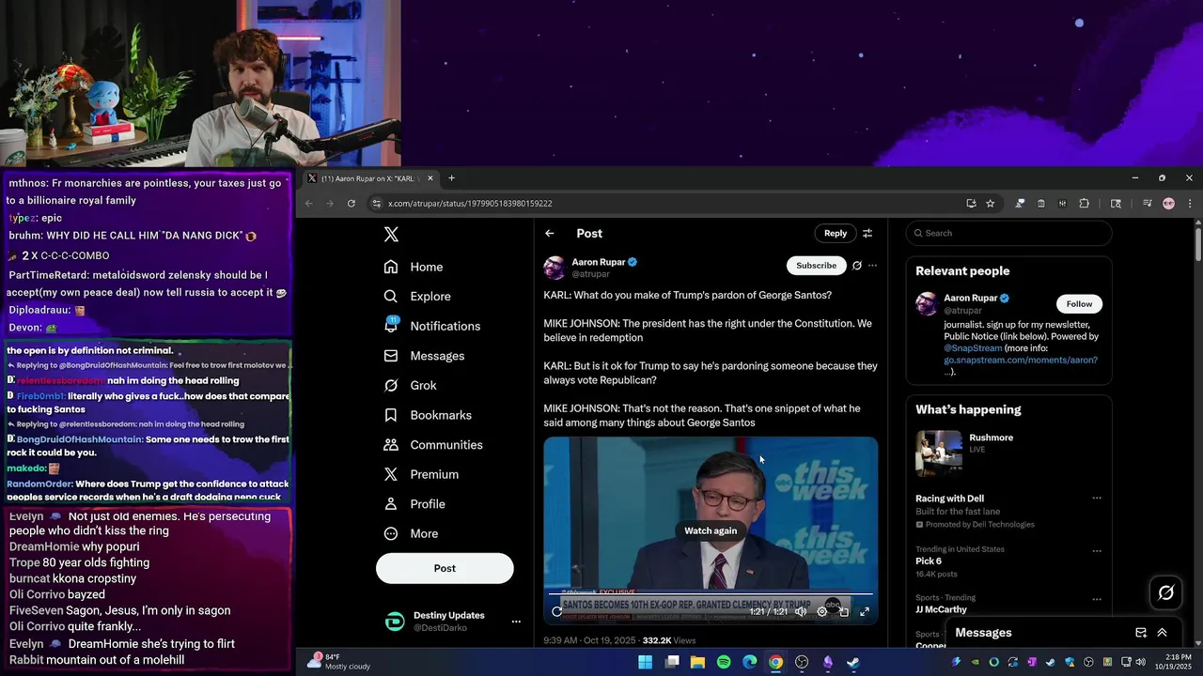Mute the video with the volume icon
This screenshot has width=1203, height=676.
click(801, 612)
